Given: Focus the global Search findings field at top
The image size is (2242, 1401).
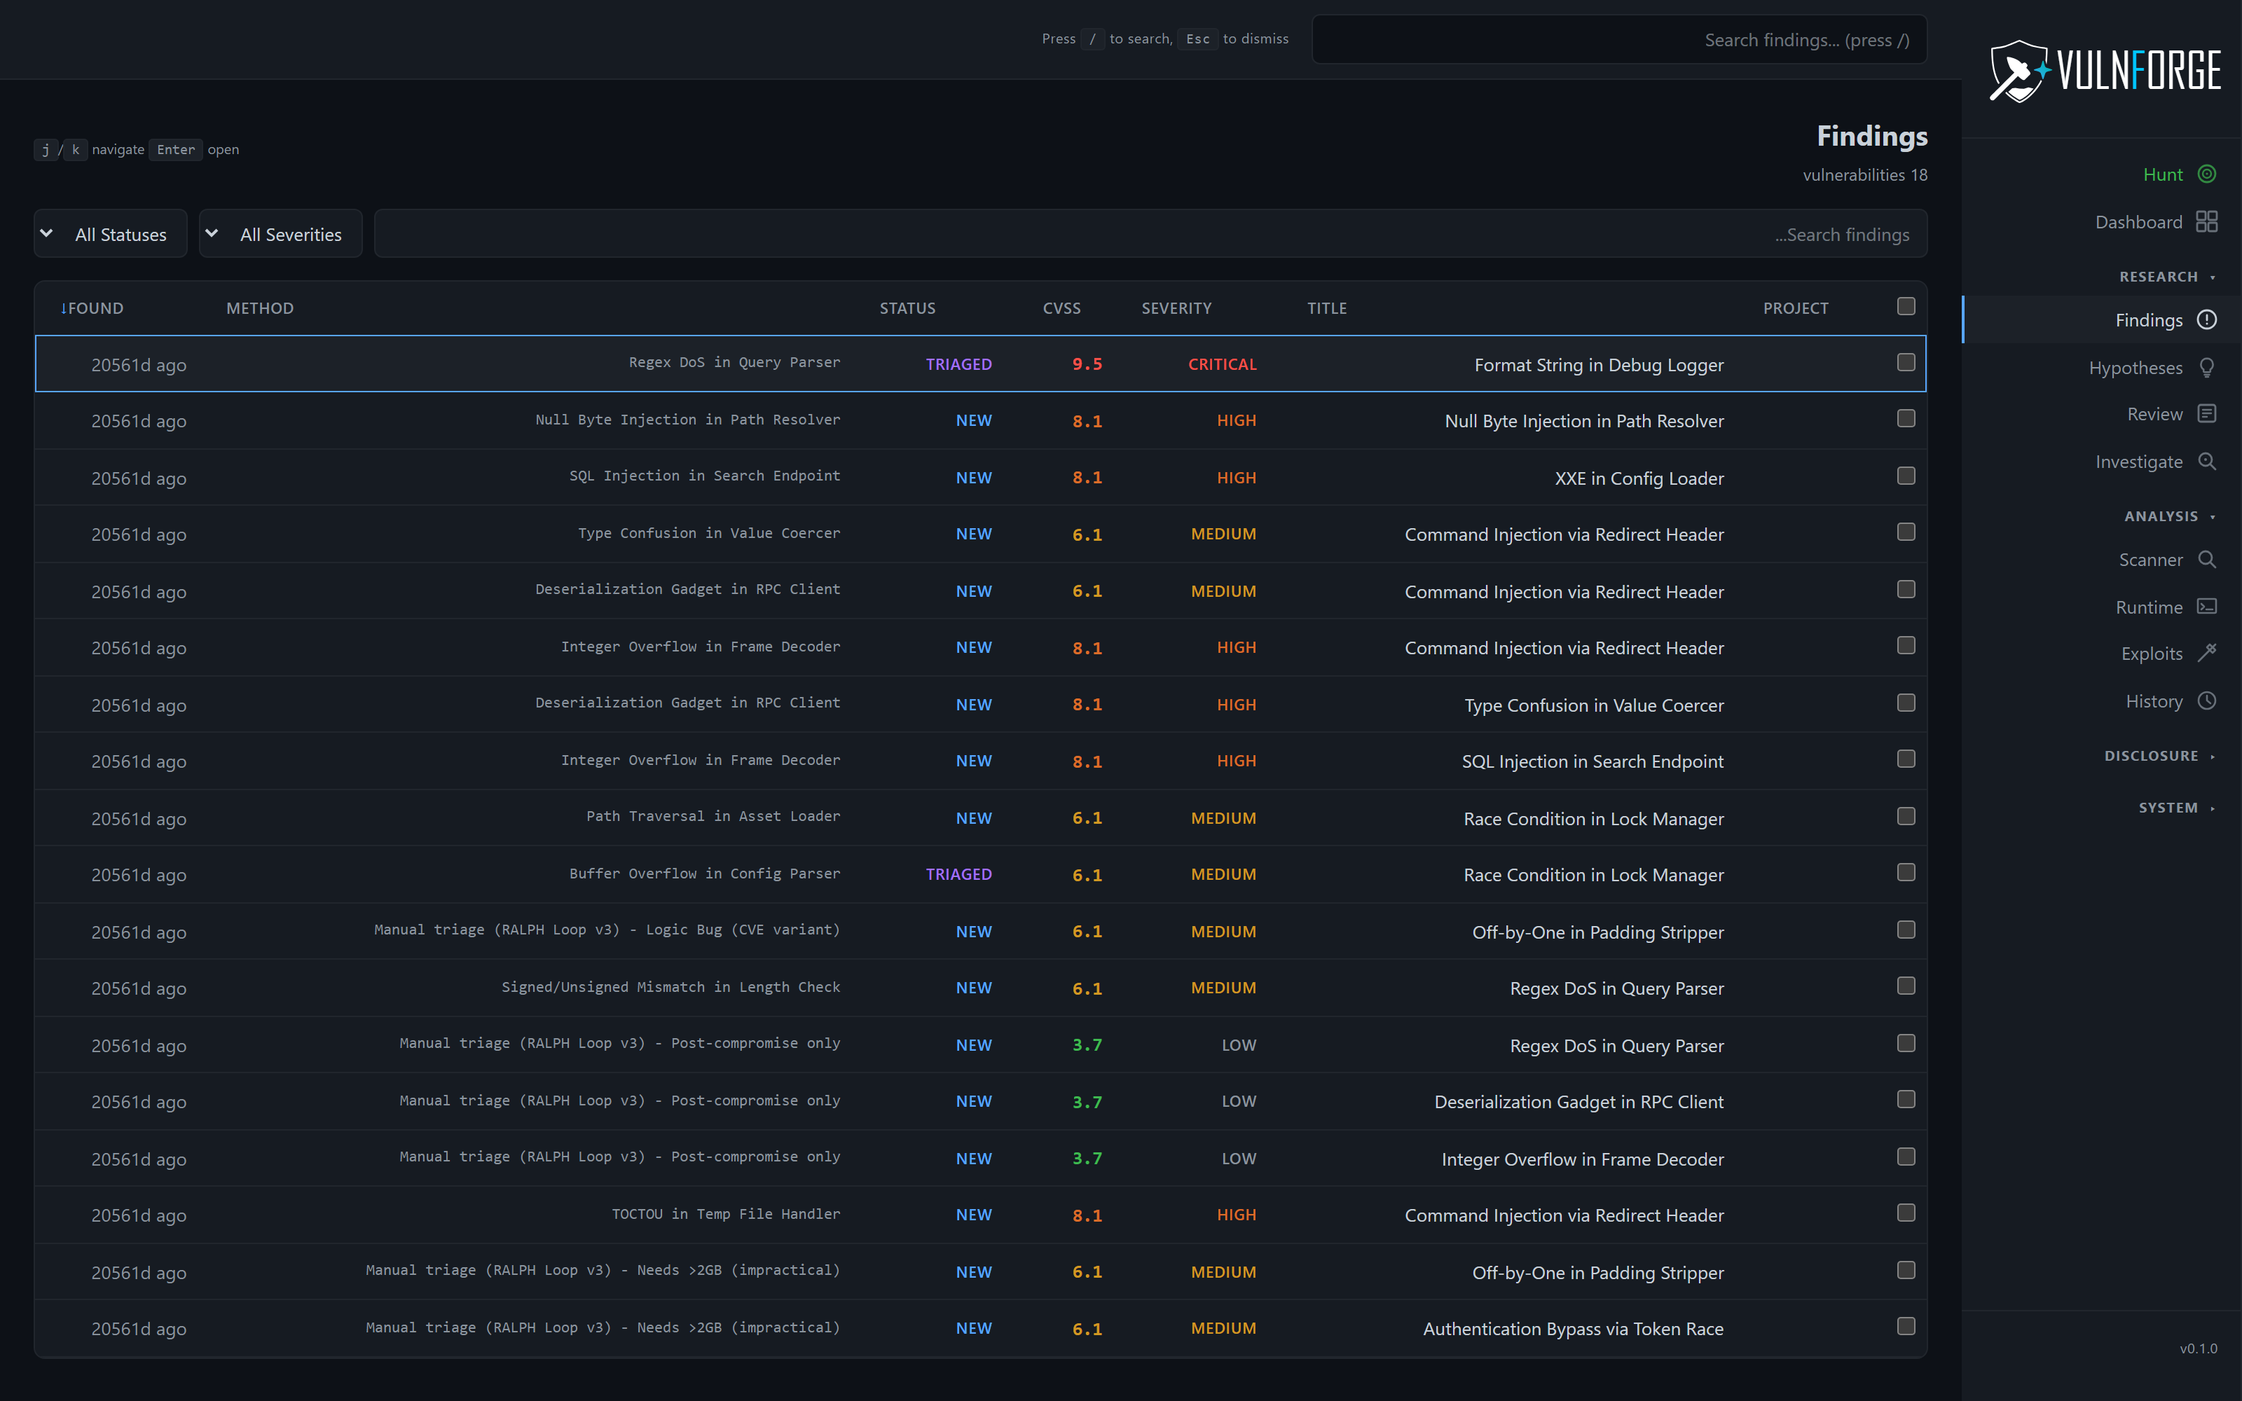Looking at the screenshot, I should pos(1618,40).
